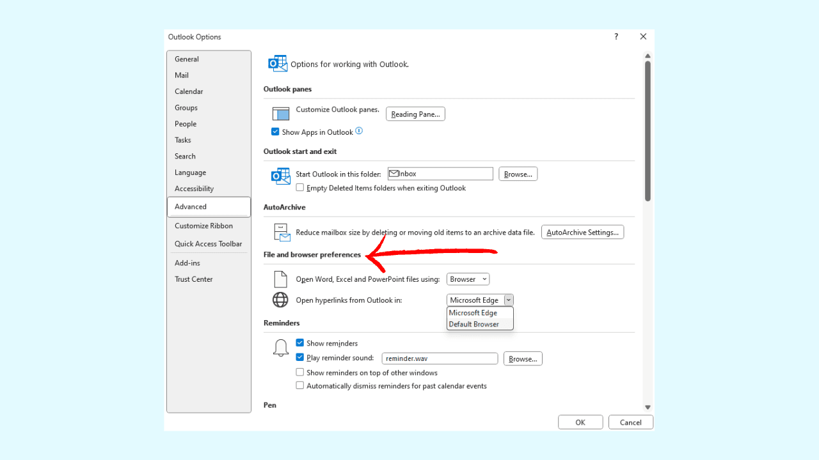
Task: Select Microsoft Edge in the dropdown list
Action: pos(473,313)
